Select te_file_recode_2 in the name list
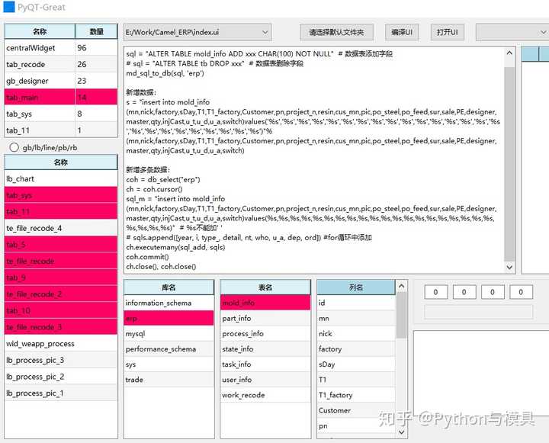 [61, 294]
